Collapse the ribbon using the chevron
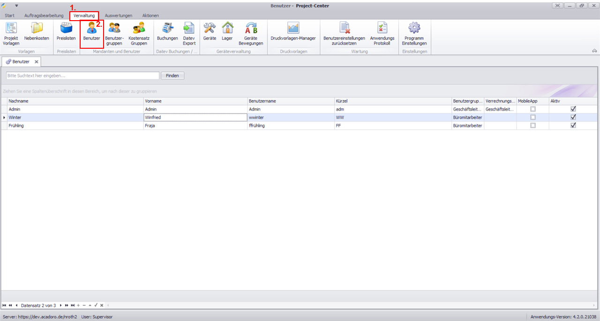This screenshot has height=321, width=600. (594, 51)
